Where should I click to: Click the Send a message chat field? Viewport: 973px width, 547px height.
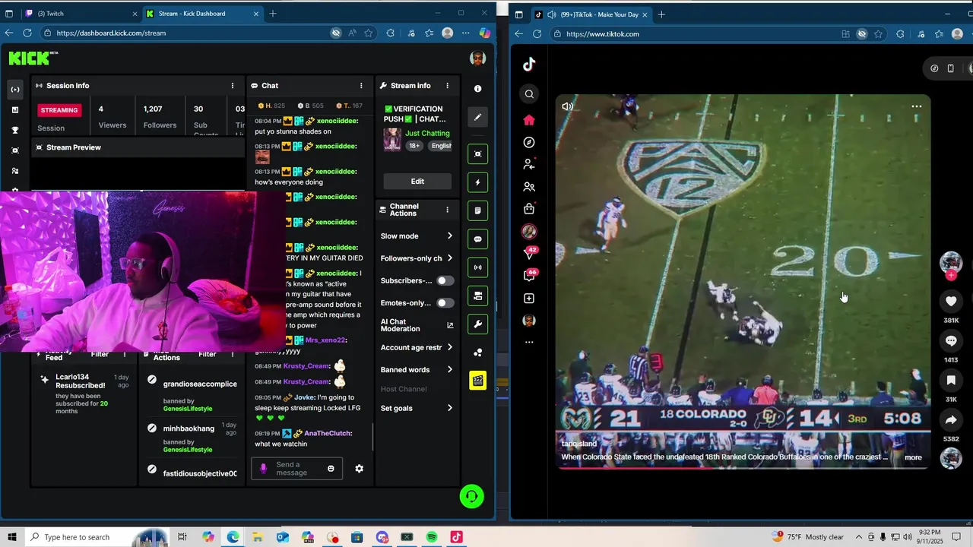[297, 469]
